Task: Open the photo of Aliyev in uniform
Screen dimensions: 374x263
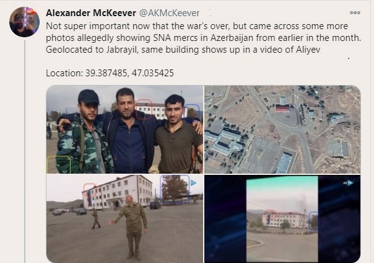Action: click(124, 218)
